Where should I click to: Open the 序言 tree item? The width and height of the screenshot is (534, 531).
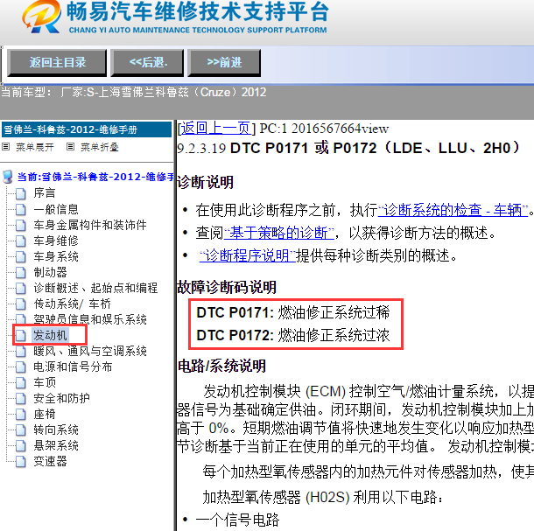point(45,193)
